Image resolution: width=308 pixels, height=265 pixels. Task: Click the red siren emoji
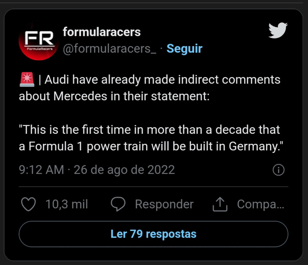pyautogui.click(x=27, y=79)
